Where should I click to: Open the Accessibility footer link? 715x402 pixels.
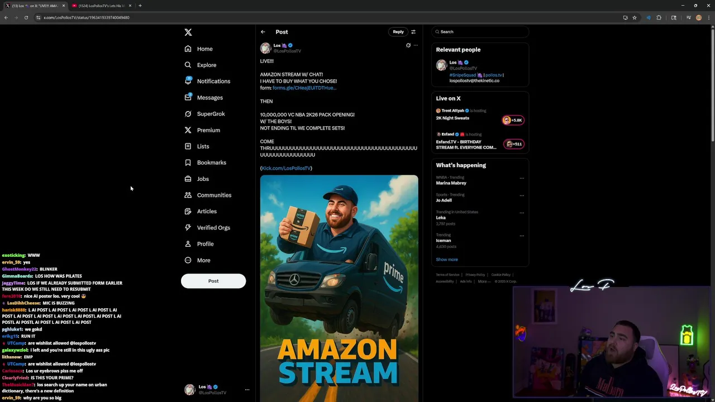pyautogui.click(x=445, y=281)
